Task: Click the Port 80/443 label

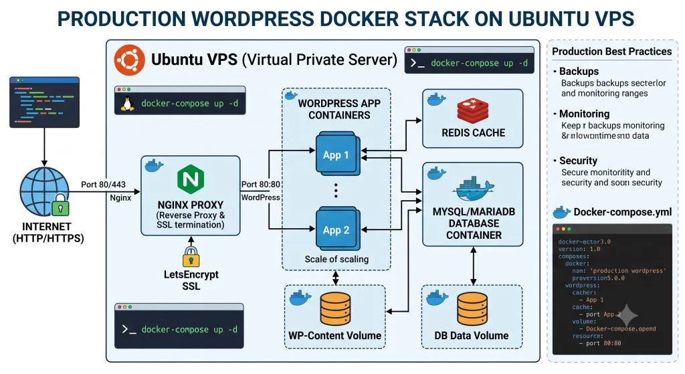Action: point(103,185)
